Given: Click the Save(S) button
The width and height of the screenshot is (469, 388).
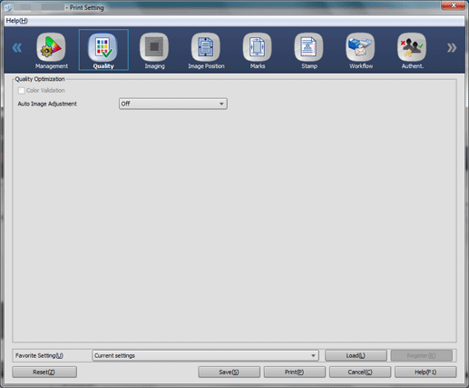Looking at the screenshot, I should click(x=229, y=372).
